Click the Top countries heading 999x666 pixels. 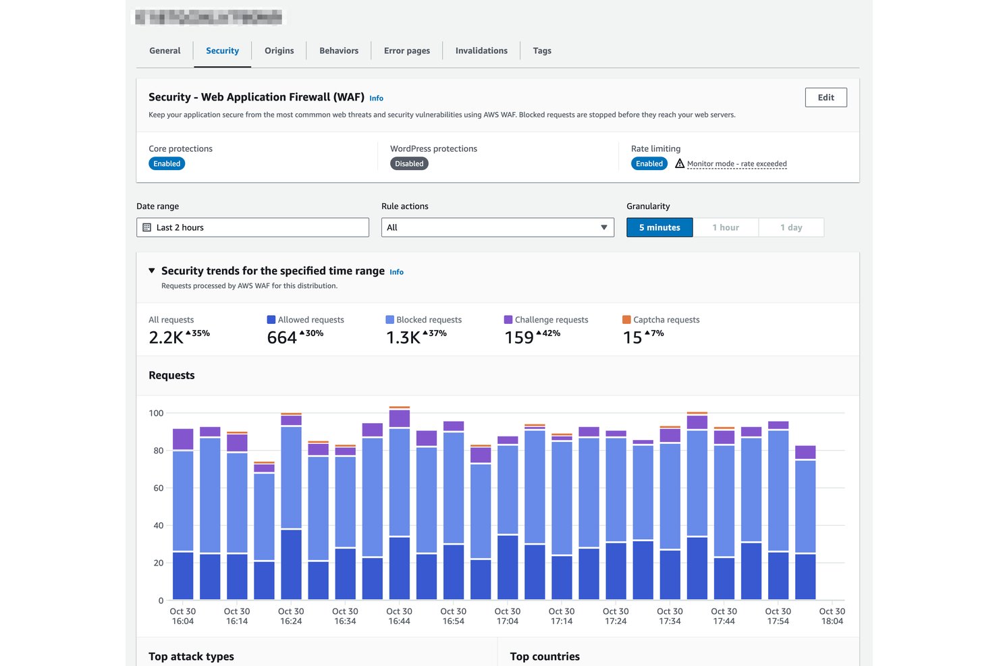tap(545, 657)
